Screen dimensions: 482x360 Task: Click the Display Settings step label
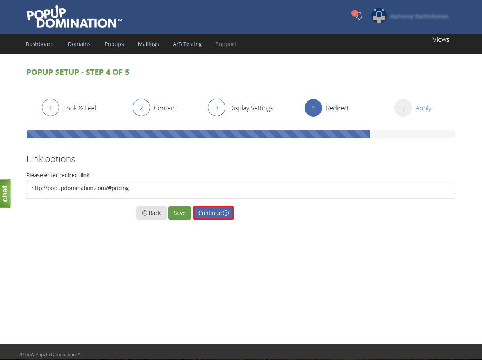(x=251, y=108)
